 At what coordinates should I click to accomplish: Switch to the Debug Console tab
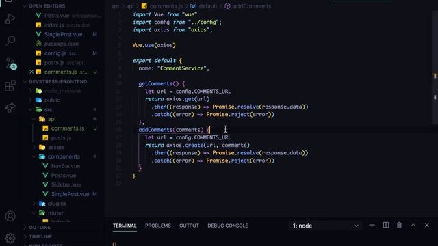(228, 225)
